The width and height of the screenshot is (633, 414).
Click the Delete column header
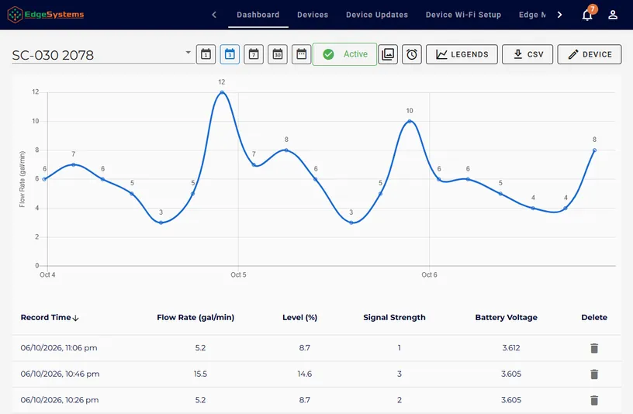click(594, 318)
